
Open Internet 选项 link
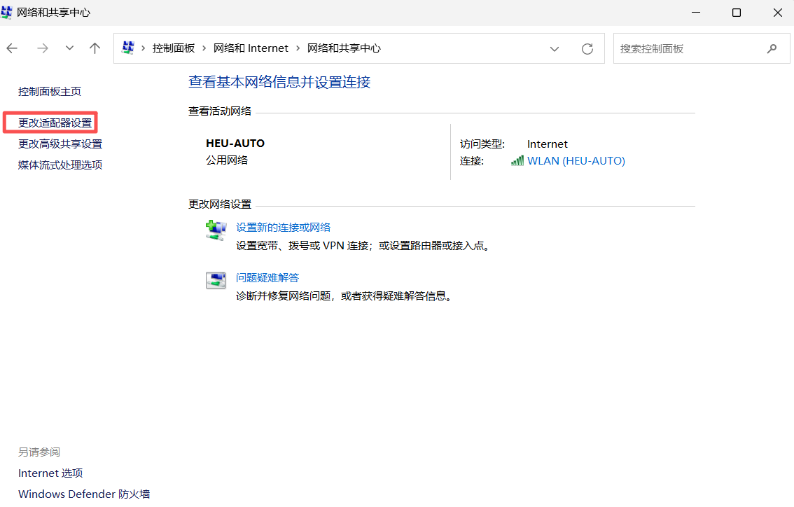pyautogui.click(x=50, y=473)
